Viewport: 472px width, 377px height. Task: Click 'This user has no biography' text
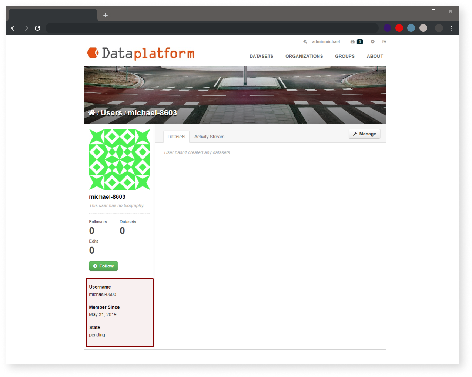[117, 206]
